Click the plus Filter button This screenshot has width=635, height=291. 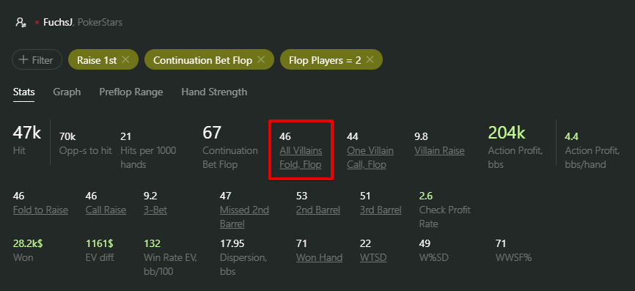[37, 60]
